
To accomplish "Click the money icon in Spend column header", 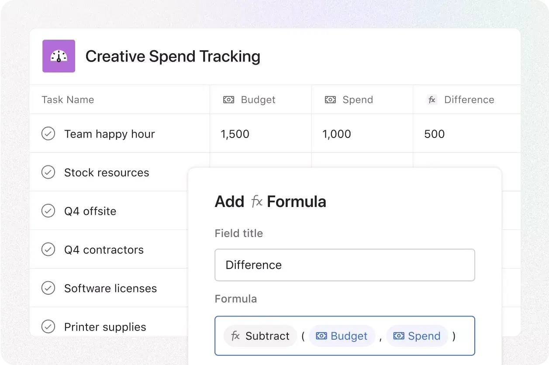I will [330, 100].
